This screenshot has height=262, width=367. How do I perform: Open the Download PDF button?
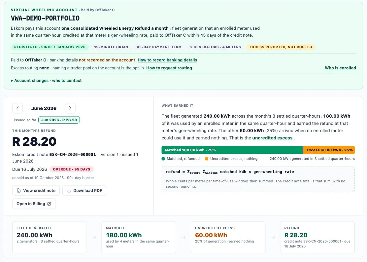tap(84, 191)
